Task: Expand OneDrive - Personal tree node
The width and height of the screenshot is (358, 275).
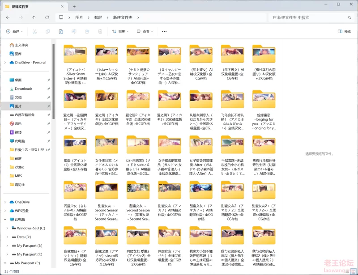Action: [x=5, y=63]
